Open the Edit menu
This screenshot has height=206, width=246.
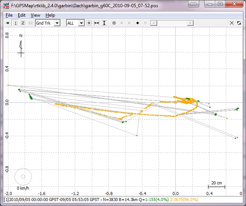[22, 15]
